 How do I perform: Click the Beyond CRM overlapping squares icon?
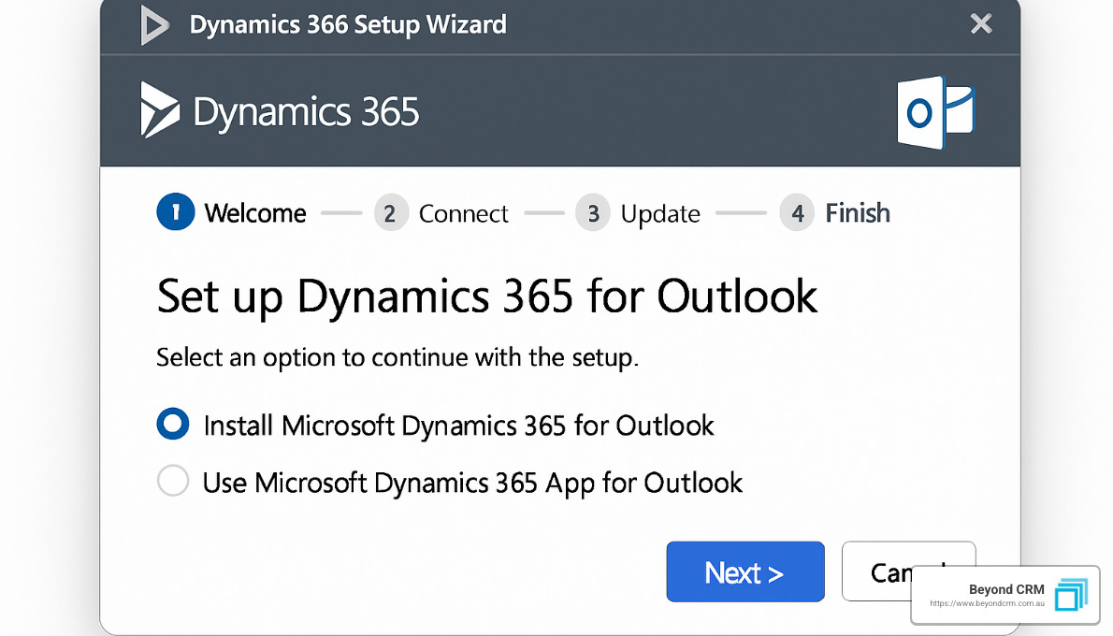[1071, 596]
